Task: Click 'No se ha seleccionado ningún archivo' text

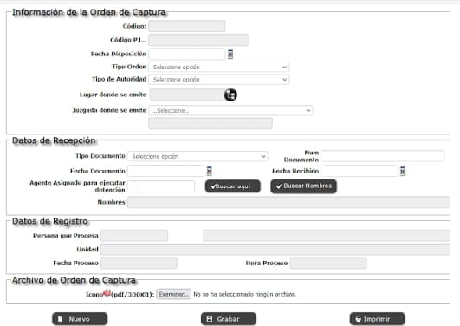Action: 244,294
